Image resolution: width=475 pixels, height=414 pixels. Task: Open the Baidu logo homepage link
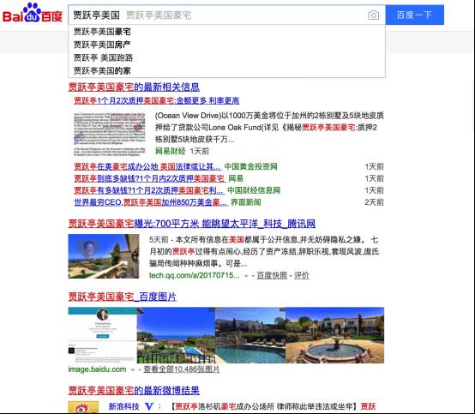point(33,13)
